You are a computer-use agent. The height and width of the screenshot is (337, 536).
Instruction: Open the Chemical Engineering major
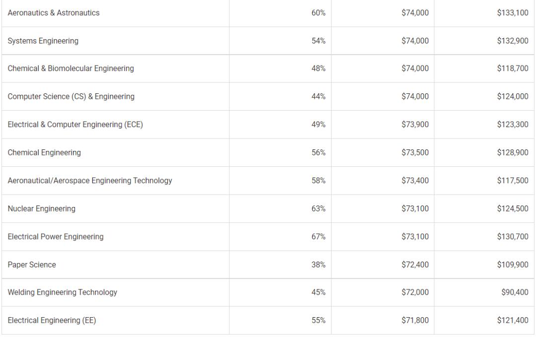click(x=44, y=153)
